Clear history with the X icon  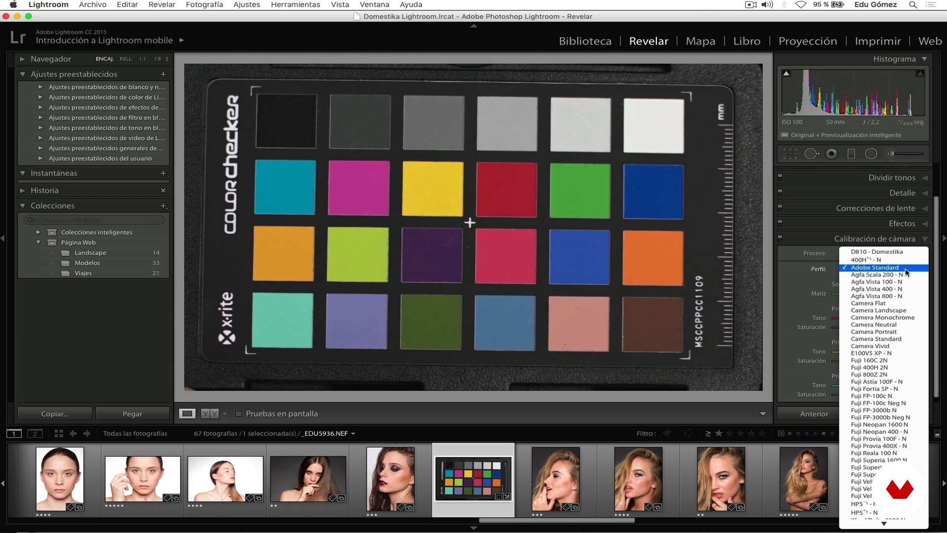163,190
